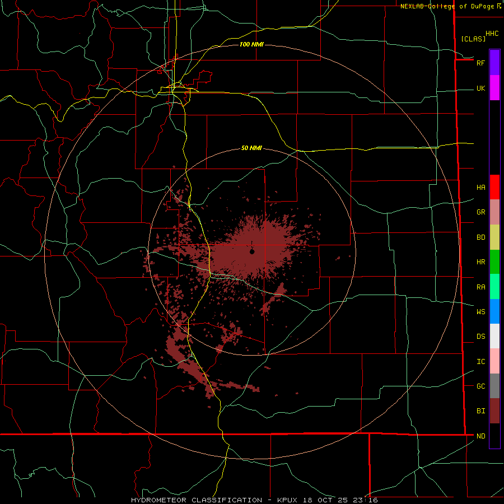The height and width of the screenshot is (504, 504).
Task: Click the 'HHC' product label
Action: 492,34
